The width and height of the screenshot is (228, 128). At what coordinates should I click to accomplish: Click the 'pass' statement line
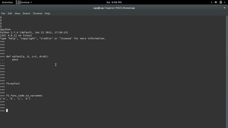click(x=15, y=60)
